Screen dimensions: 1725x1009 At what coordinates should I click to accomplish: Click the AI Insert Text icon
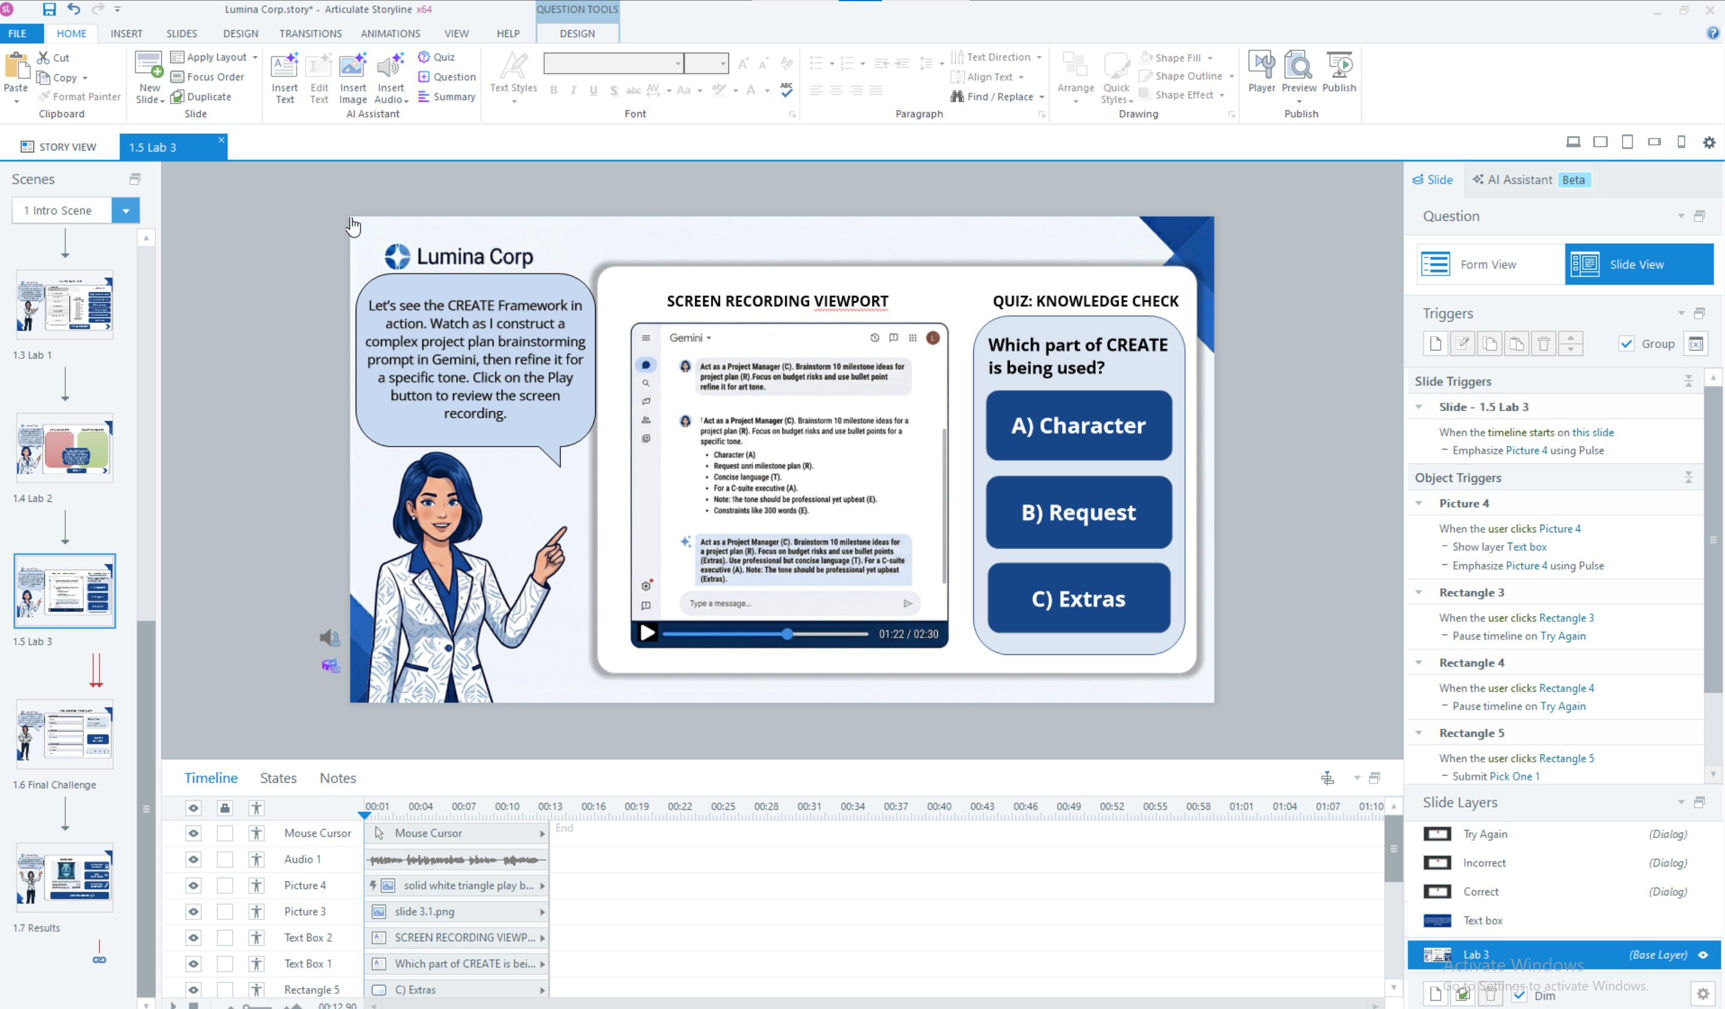click(284, 66)
